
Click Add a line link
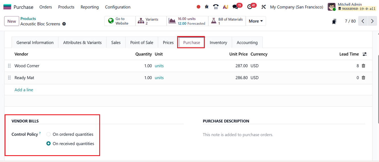(x=24, y=90)
